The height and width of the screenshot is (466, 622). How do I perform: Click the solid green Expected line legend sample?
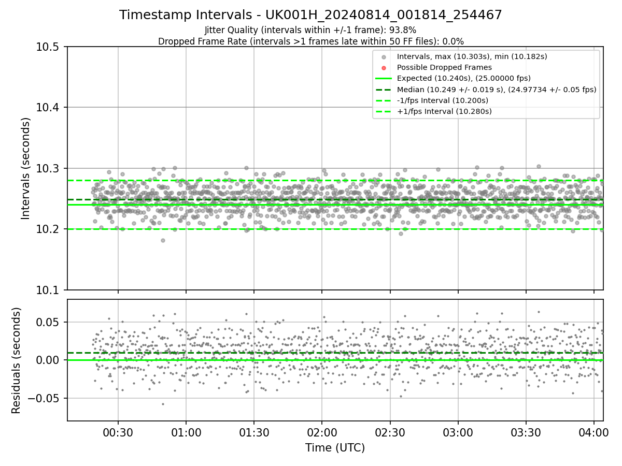click(x=384, y=78)
